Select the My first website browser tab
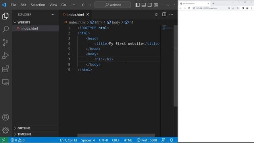Image resolution: width=254 pixels, height=143 pixels. tap(194, 4)
